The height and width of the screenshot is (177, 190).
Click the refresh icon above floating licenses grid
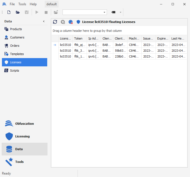click(55, 22)
